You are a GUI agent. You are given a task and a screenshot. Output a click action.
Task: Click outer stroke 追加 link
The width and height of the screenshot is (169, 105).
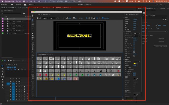pos(134,75)
